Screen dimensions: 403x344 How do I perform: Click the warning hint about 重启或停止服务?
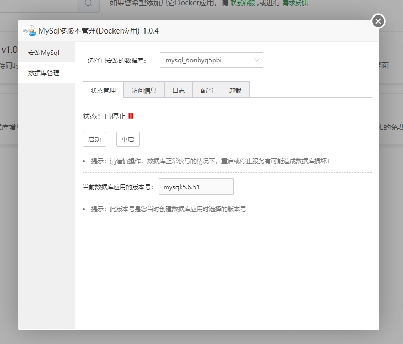[210, 161]
